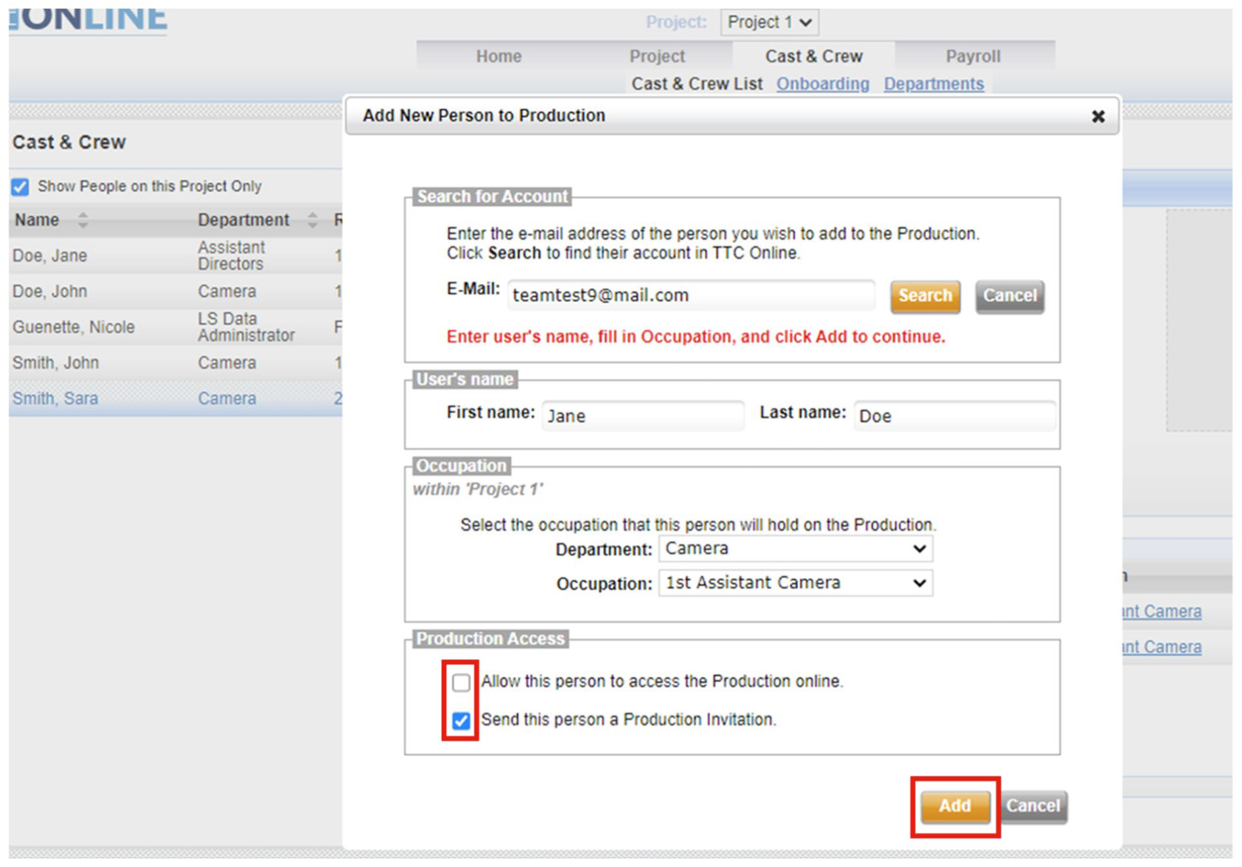Click Cancel button beside Add
This screenshot has width=1242, height=867.
tap(1033, 806)
